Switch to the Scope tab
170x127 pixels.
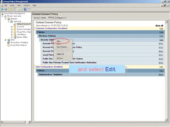[x=36, y=18]
